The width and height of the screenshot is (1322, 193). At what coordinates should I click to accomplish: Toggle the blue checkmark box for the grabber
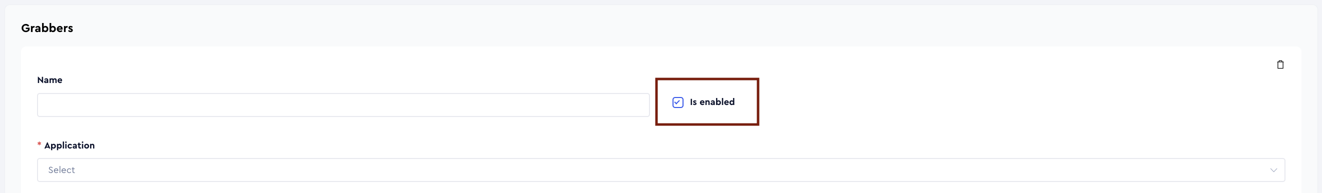tap(678, 102)
